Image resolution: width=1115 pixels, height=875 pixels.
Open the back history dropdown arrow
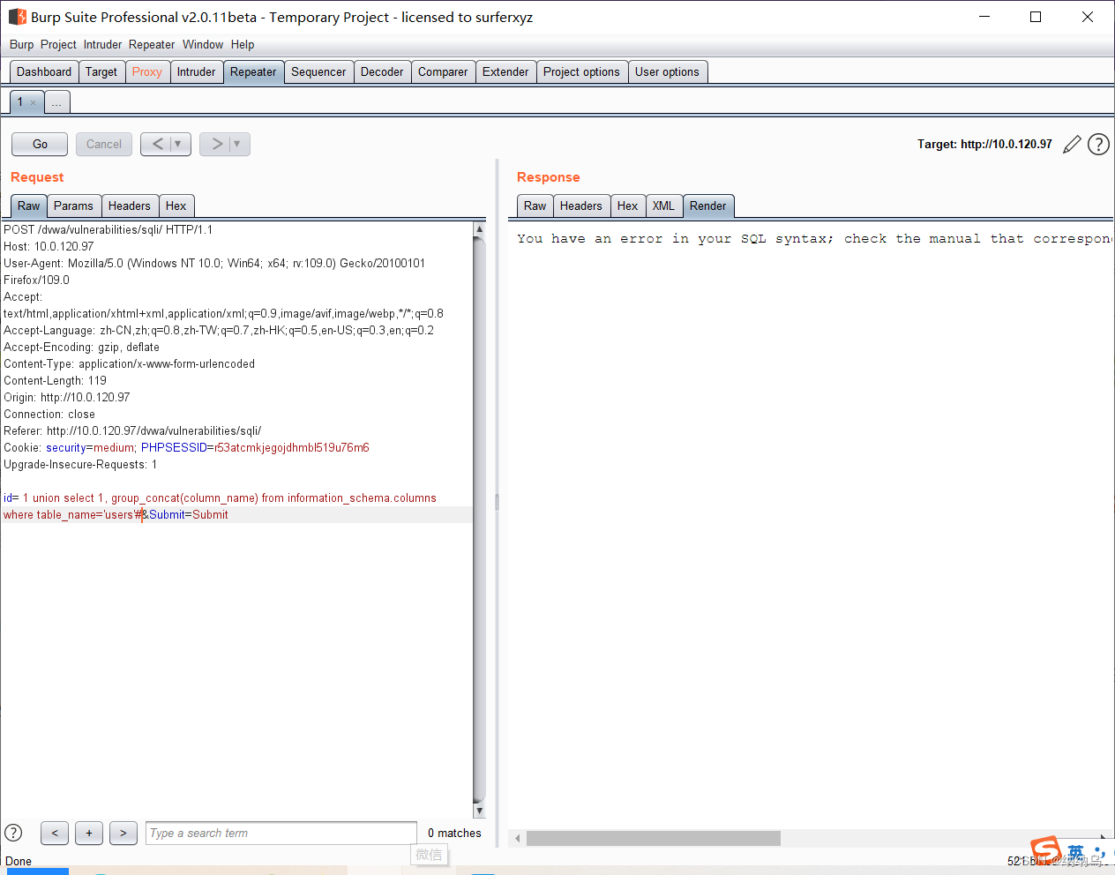[x=179, y=144]
